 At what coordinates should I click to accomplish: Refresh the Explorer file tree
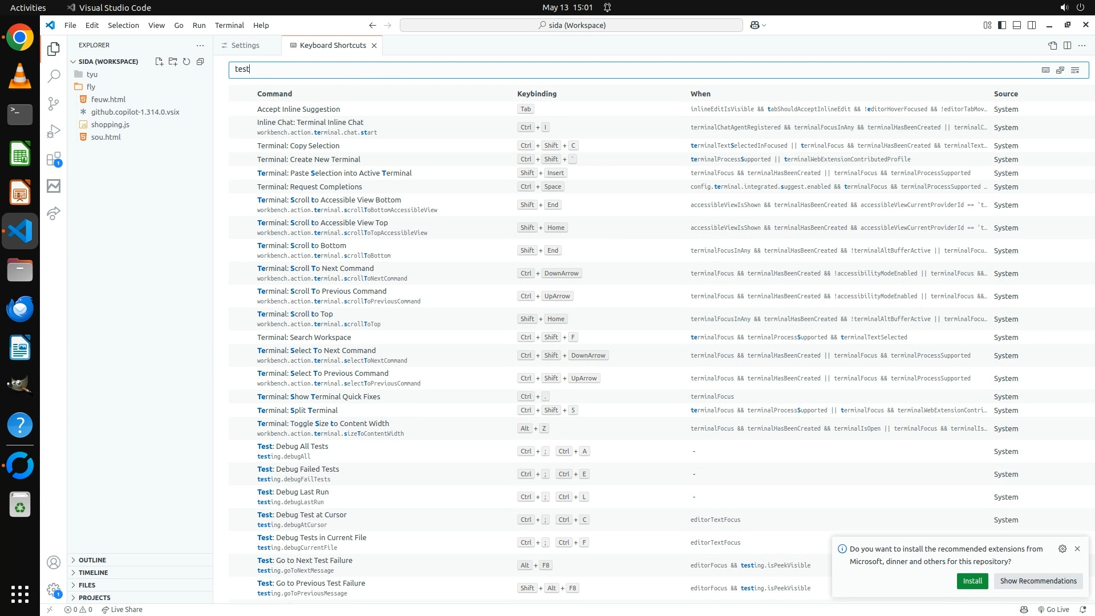(186, 62)
